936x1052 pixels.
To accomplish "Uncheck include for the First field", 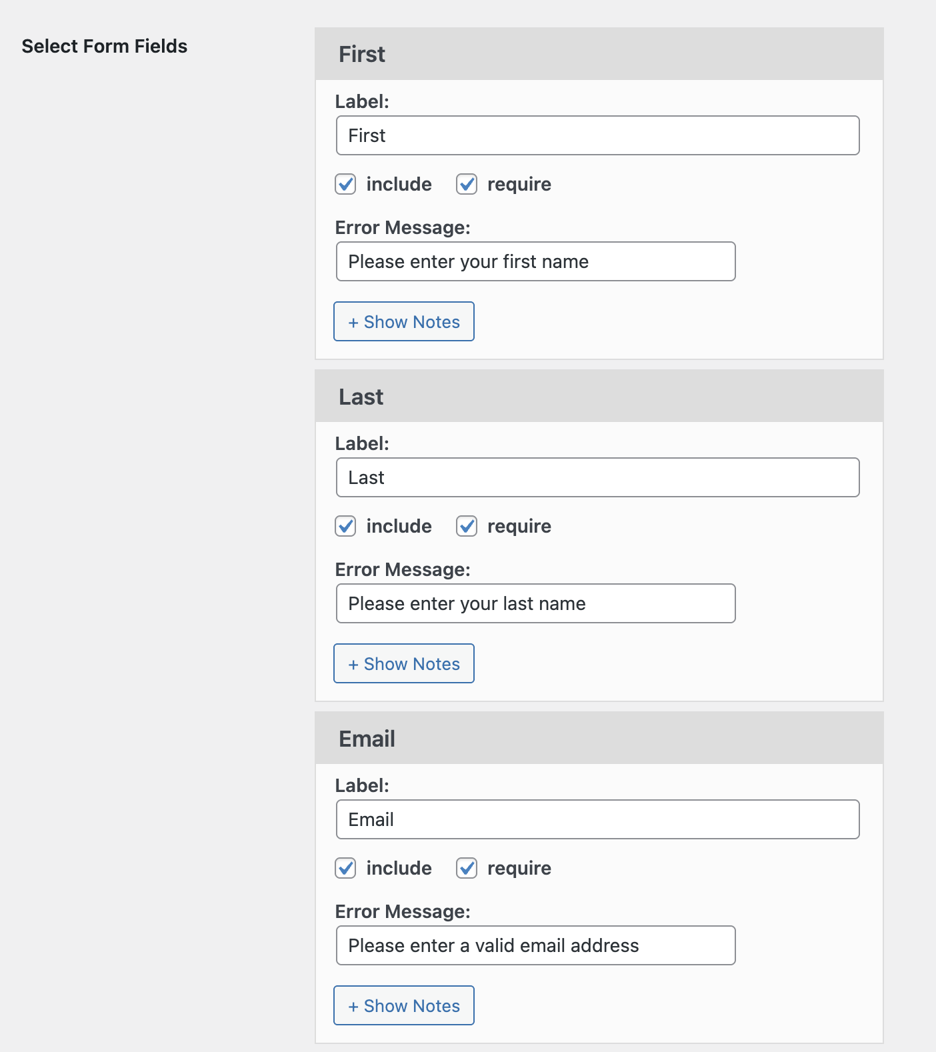I will [x=345, y=184].
